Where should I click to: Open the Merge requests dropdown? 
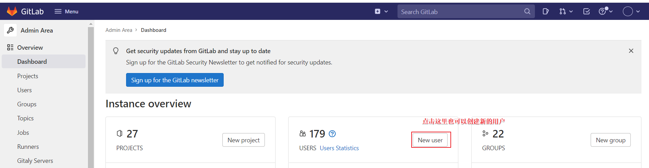[566, 11]
